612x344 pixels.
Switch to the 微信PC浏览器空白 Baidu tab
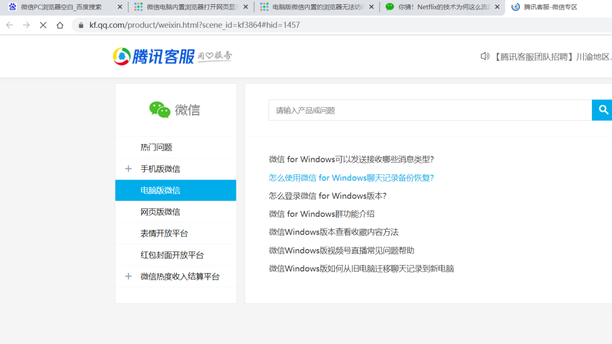tap(61, 7)
